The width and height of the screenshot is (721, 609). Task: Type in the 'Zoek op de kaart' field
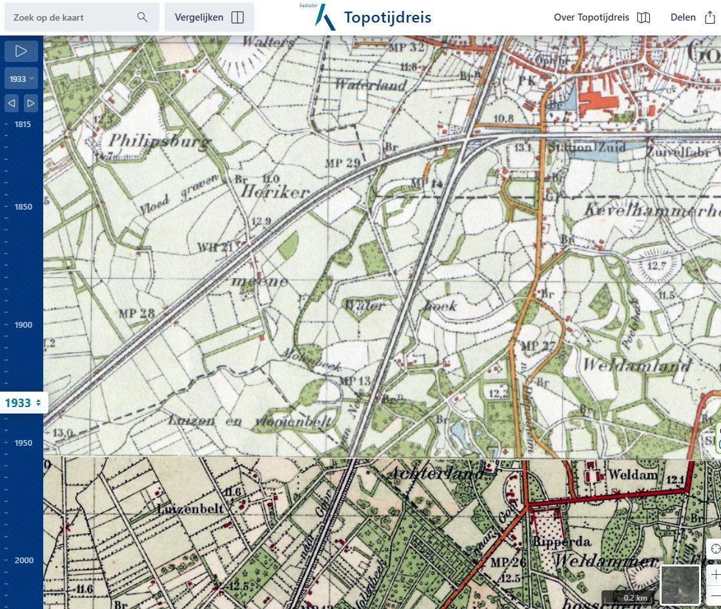click(x=71, y=17)
